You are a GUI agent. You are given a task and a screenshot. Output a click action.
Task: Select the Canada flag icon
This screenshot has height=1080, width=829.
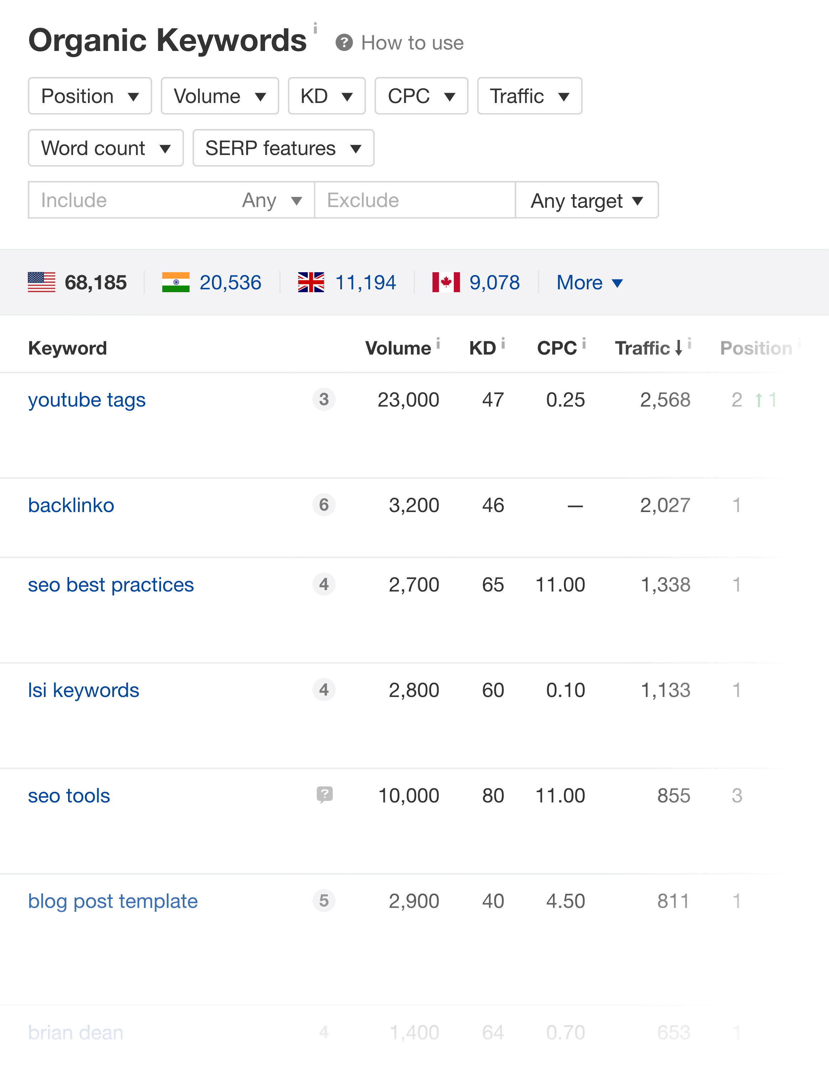point(446,282)
